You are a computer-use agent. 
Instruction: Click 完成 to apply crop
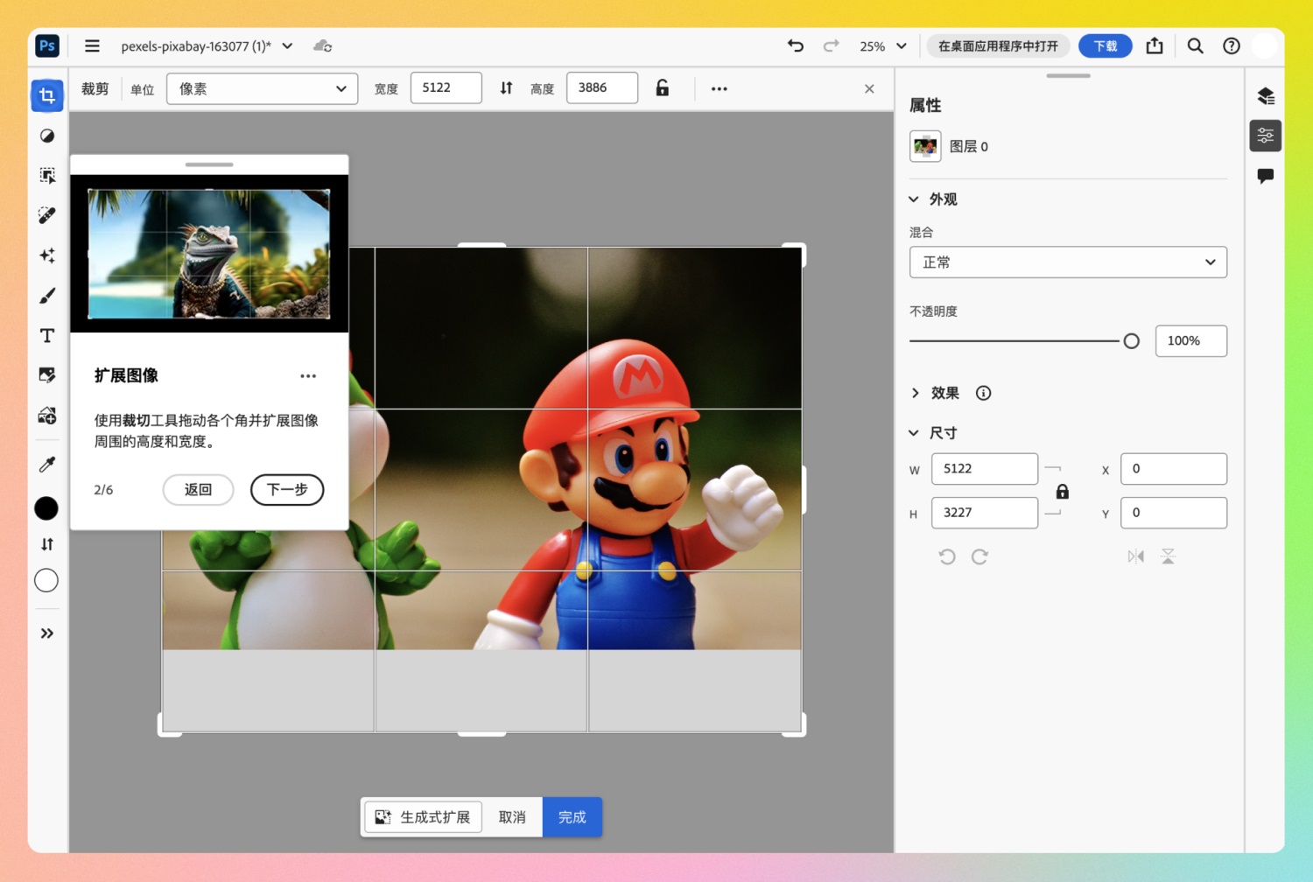[x=572, y=817]
